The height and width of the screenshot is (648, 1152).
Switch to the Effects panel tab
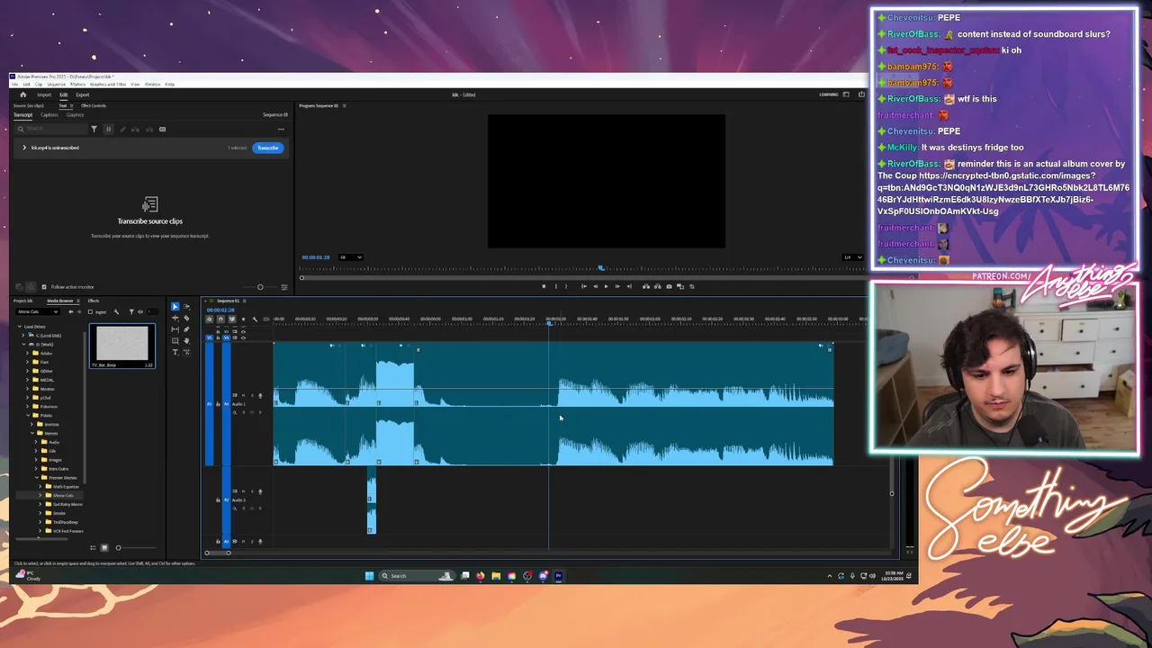point(94,301)
